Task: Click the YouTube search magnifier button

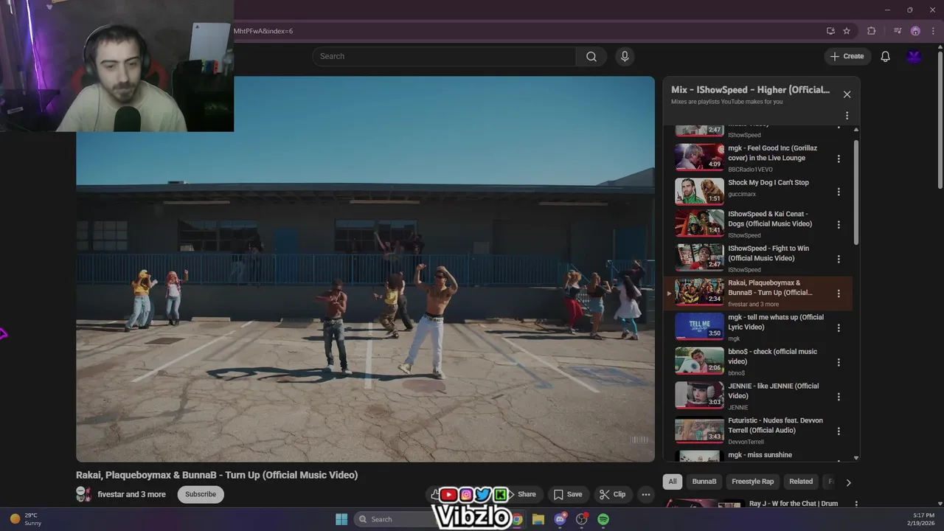Action: [591, 56]
